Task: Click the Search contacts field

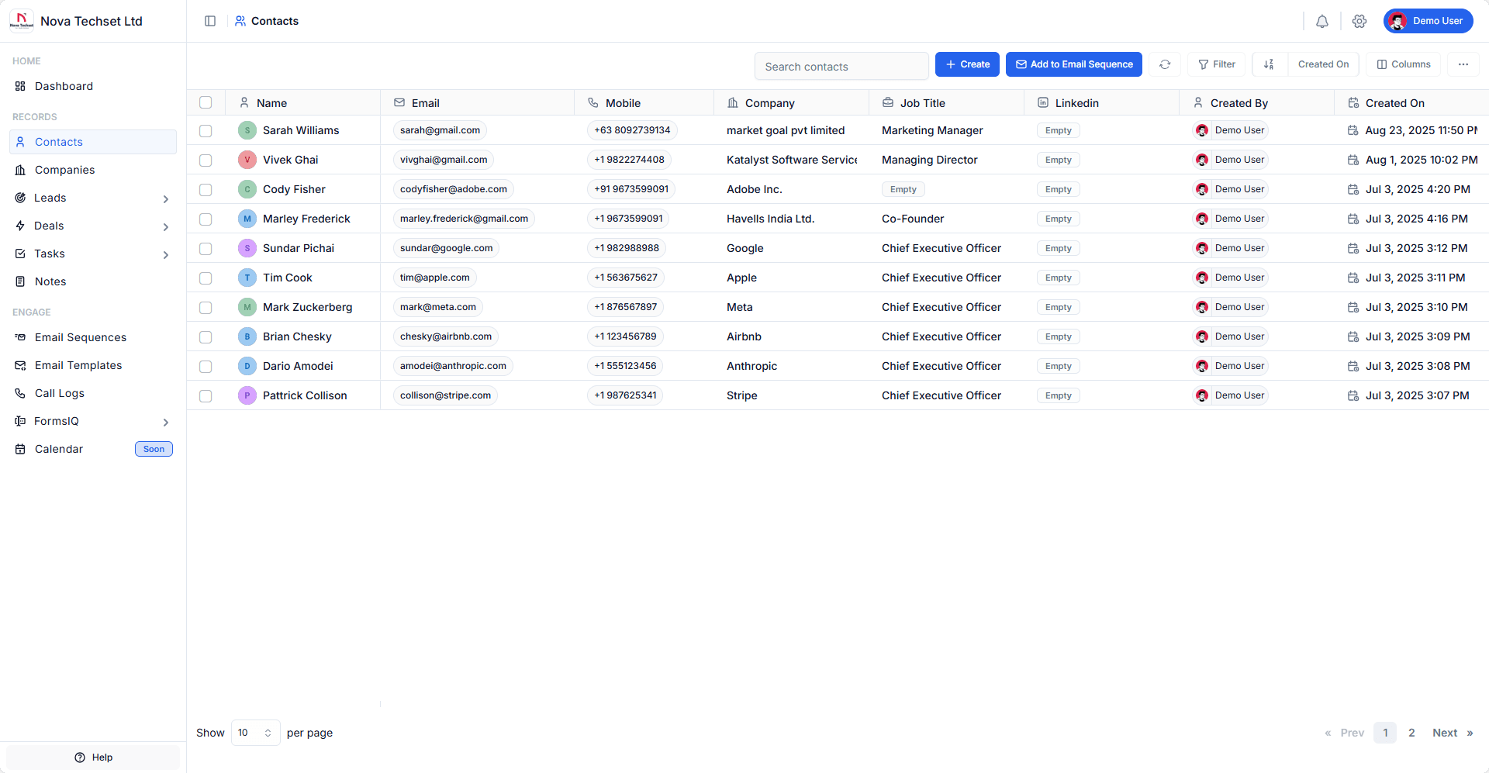Action: point(841,67)
